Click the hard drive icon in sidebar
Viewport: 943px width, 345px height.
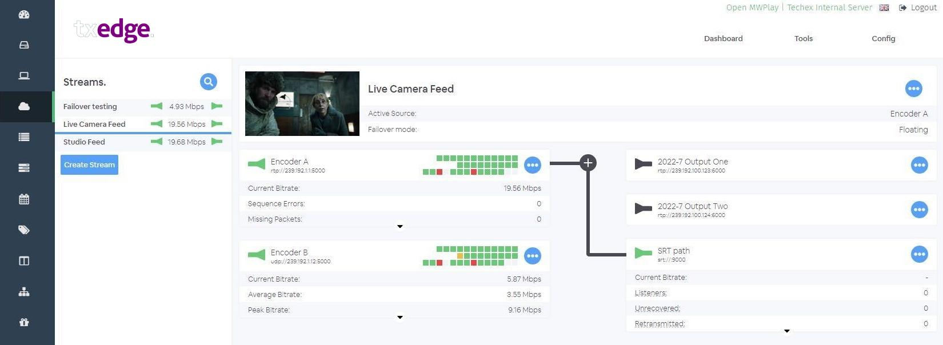click(x=24, y=45)
